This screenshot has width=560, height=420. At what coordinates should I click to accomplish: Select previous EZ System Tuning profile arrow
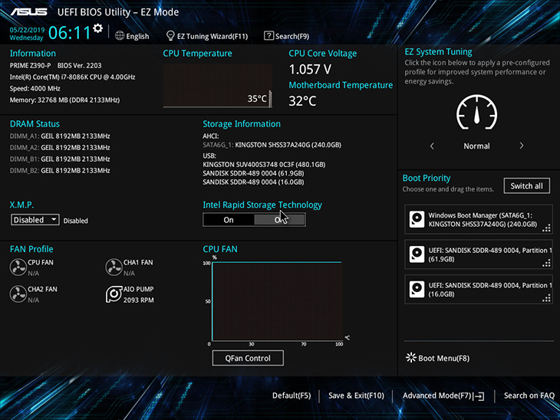[x=432, y=146]
